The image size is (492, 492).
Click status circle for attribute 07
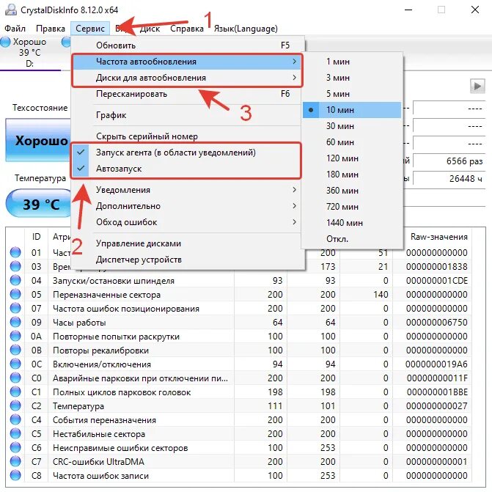pos(15,308)
